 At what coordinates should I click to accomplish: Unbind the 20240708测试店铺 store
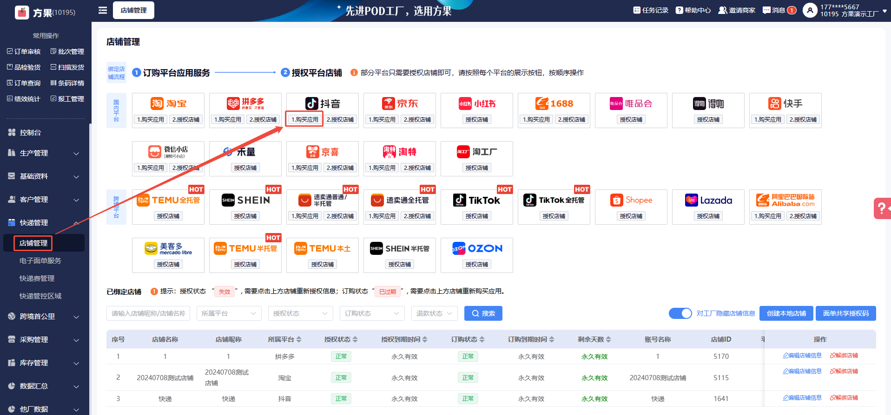(x=844, y=371)
